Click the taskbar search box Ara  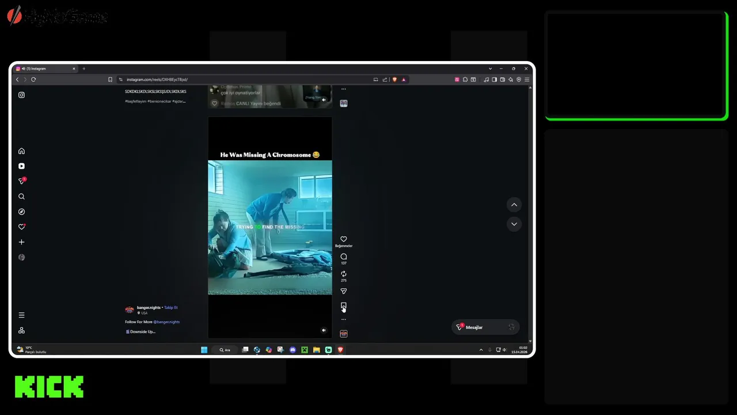click(225, 350)
